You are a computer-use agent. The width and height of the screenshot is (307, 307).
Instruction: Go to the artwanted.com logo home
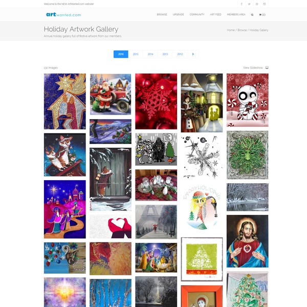63,14
